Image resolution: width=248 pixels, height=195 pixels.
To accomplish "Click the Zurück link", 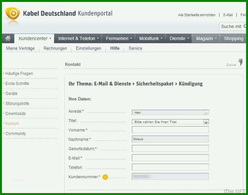I will [x=231, y=65].
